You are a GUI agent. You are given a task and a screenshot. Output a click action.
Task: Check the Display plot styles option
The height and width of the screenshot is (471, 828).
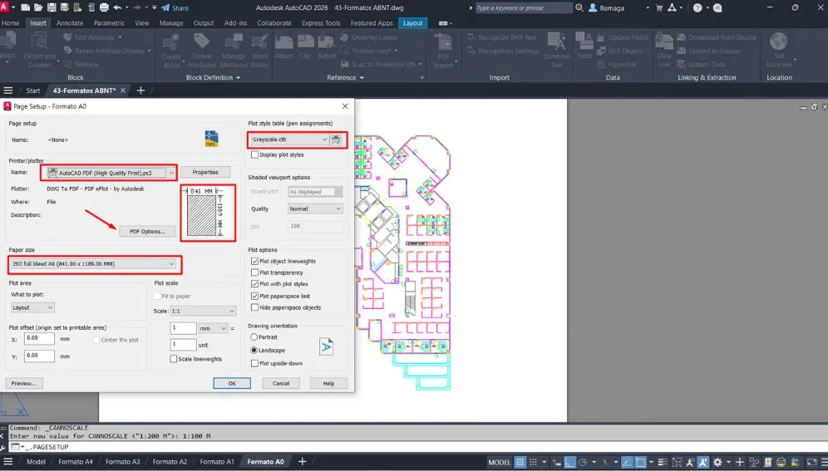tap(254, 155)
